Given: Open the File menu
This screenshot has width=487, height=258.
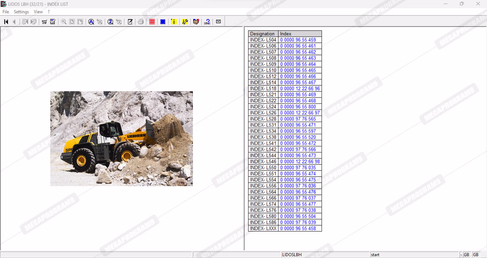Looking at the screenshot, I should 6,12.
